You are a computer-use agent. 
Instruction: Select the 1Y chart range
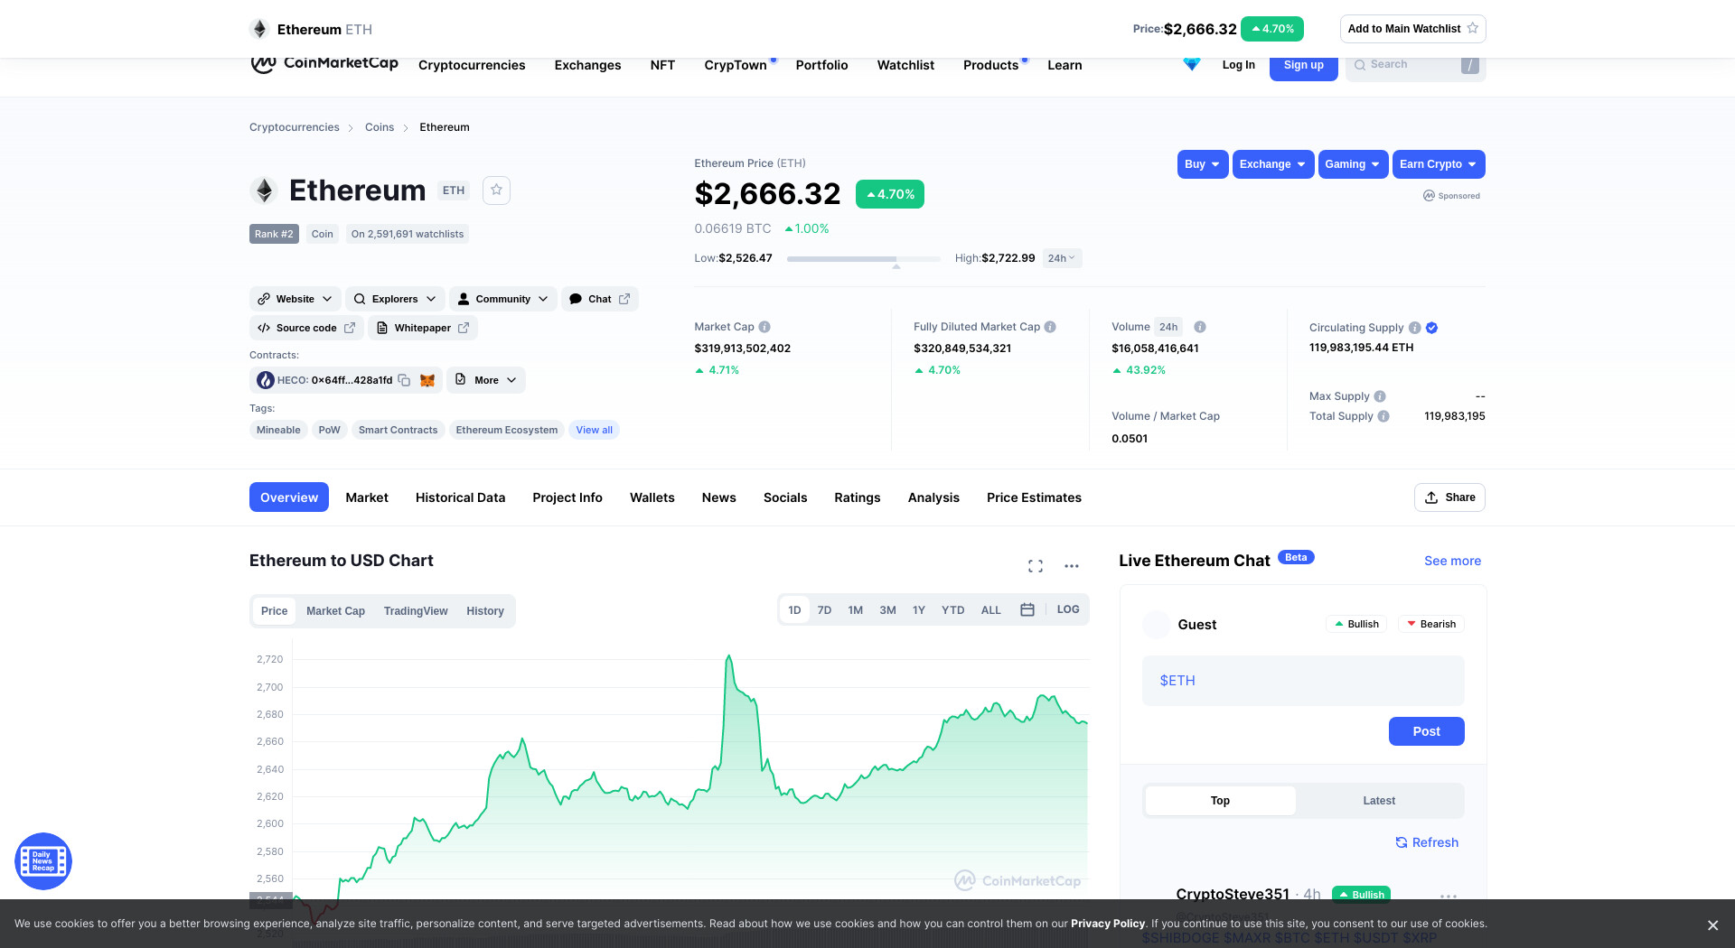point(919,610)
